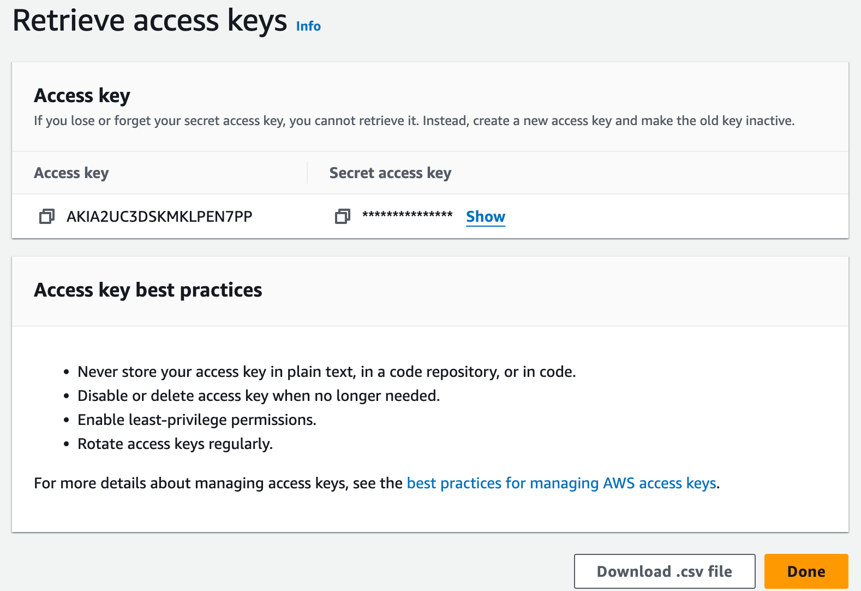Image resolution: width=861 pixels, height=591 pixels.
Task: Click the Access key best practices heading
Action: [148, 290]
